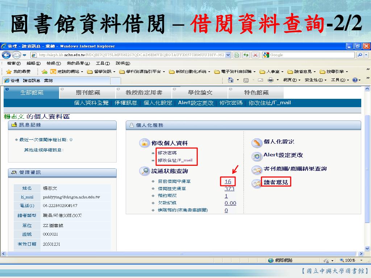Click the empty new tab button
371x278 pixels.
(116, 81)
